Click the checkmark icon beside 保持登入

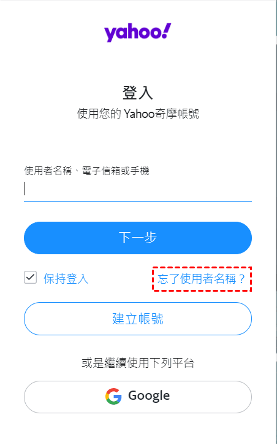30,278
